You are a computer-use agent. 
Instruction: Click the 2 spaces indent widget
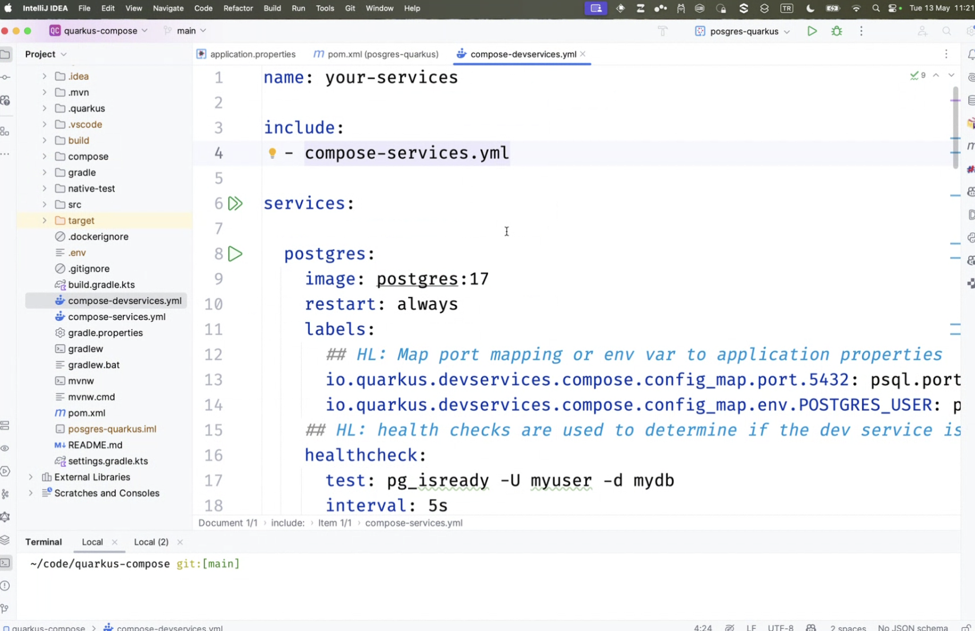(848, 628)
